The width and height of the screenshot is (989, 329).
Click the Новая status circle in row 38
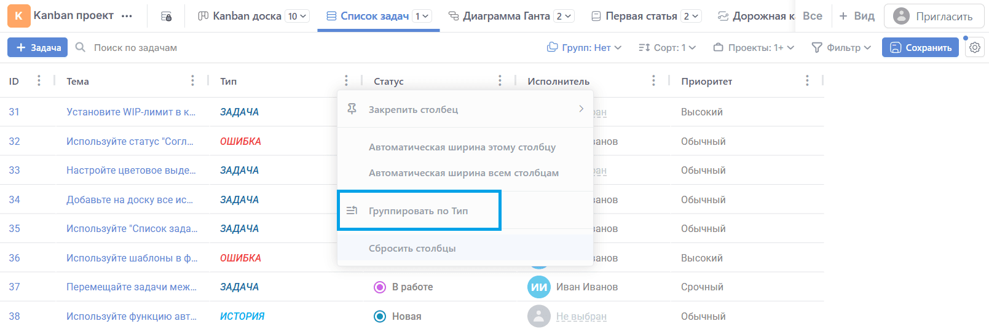[x=380, y=316]
